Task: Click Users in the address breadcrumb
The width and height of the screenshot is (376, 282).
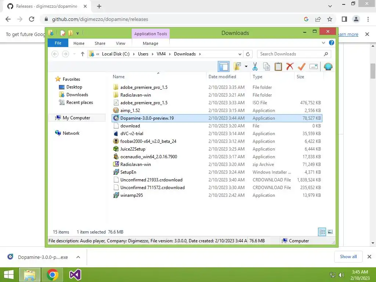Action: 143,54
